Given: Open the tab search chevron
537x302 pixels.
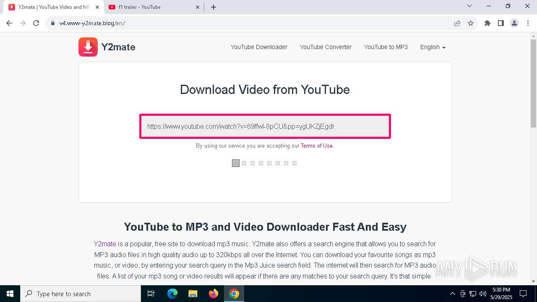Looking at the screenshot, I should coord(469,6).
